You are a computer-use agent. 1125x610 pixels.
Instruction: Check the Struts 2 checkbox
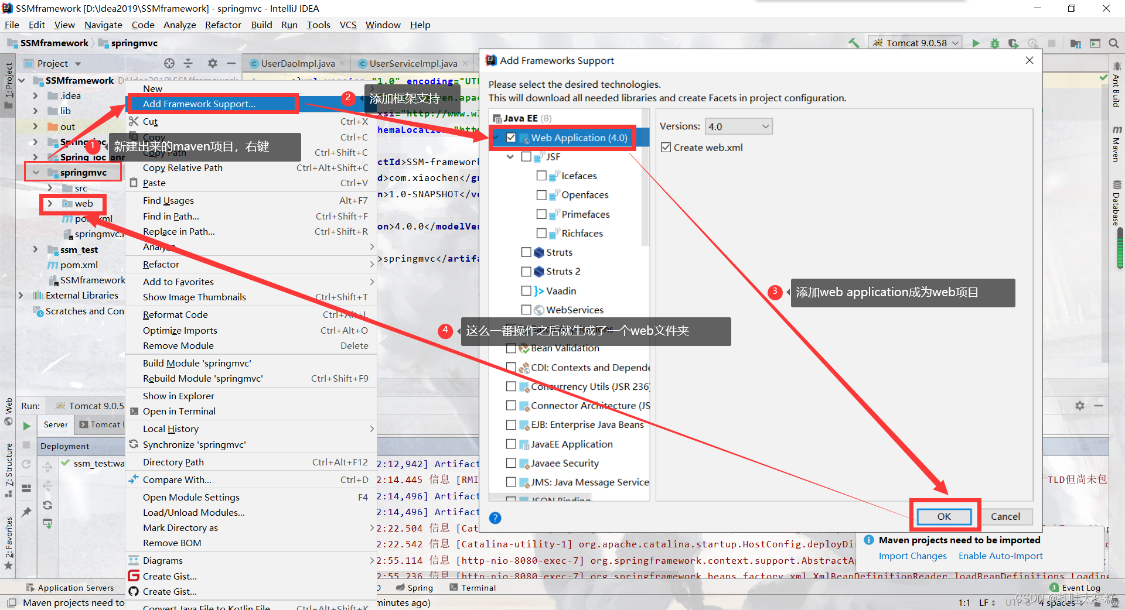526,272
